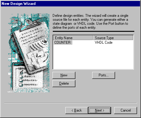The height and width of the screenshot is (118, 141).
Task: Click the VHDL Code source type cell
Action: pyautogui.click(x=103, y=42)
